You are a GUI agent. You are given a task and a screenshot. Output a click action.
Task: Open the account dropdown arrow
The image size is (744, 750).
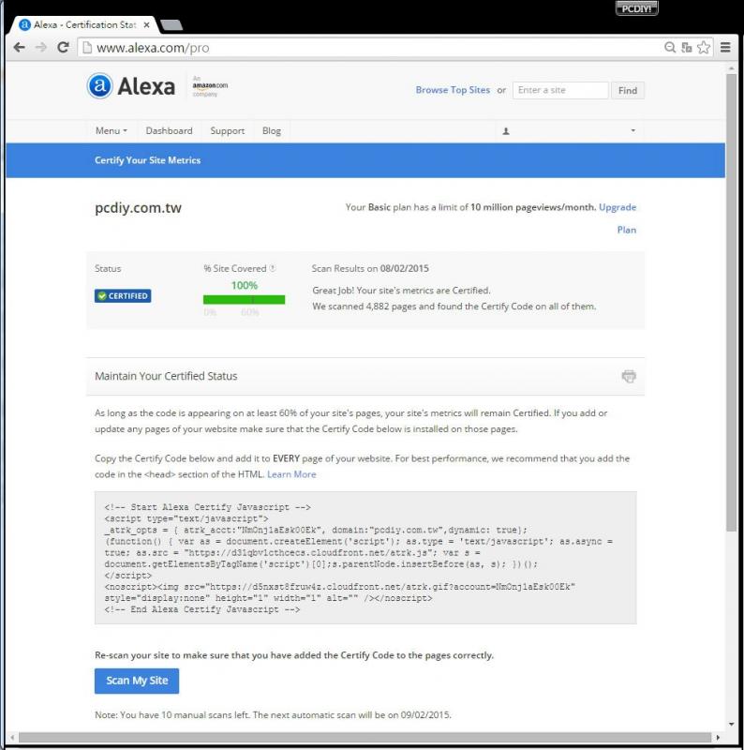633,130
